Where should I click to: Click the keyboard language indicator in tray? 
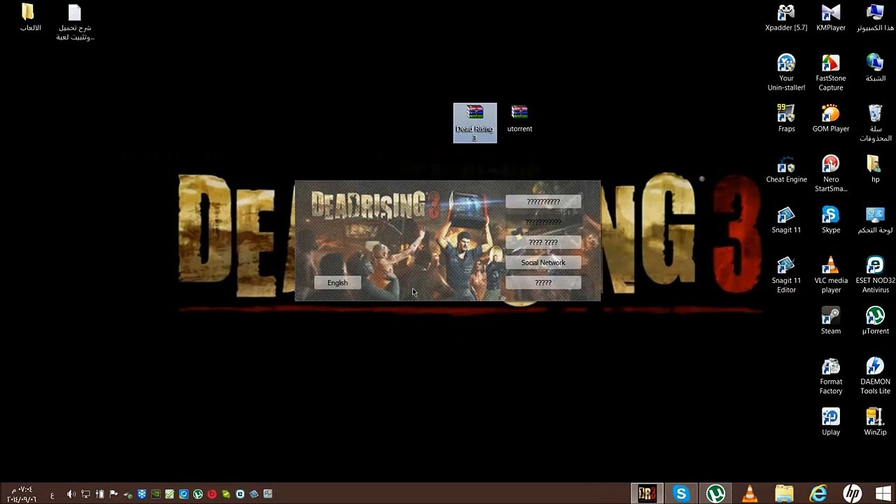point(52,495)
